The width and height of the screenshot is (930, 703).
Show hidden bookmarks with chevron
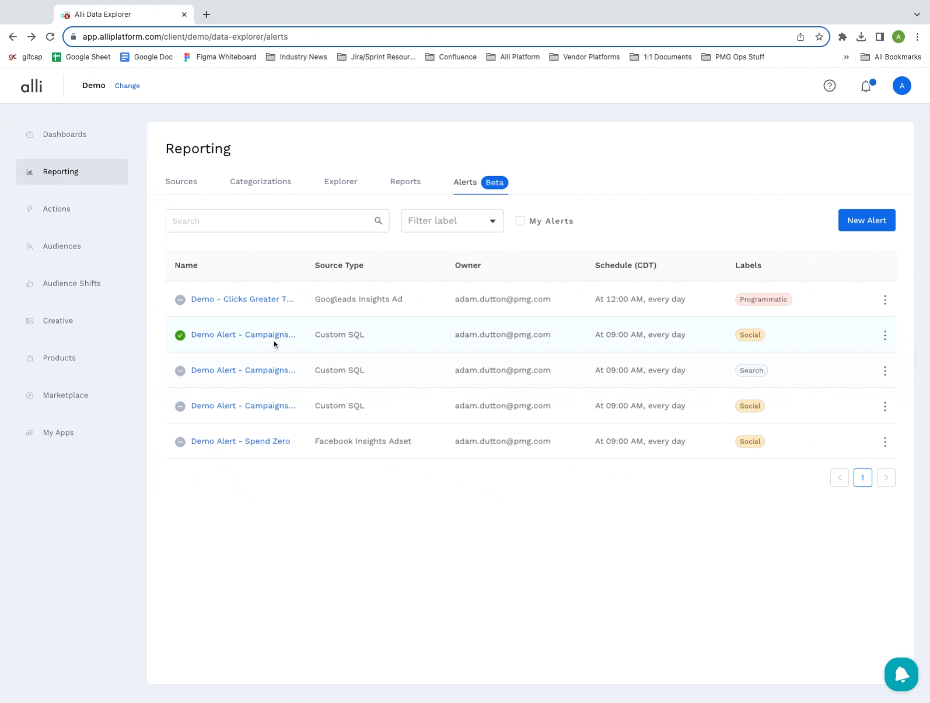[846, 57]
